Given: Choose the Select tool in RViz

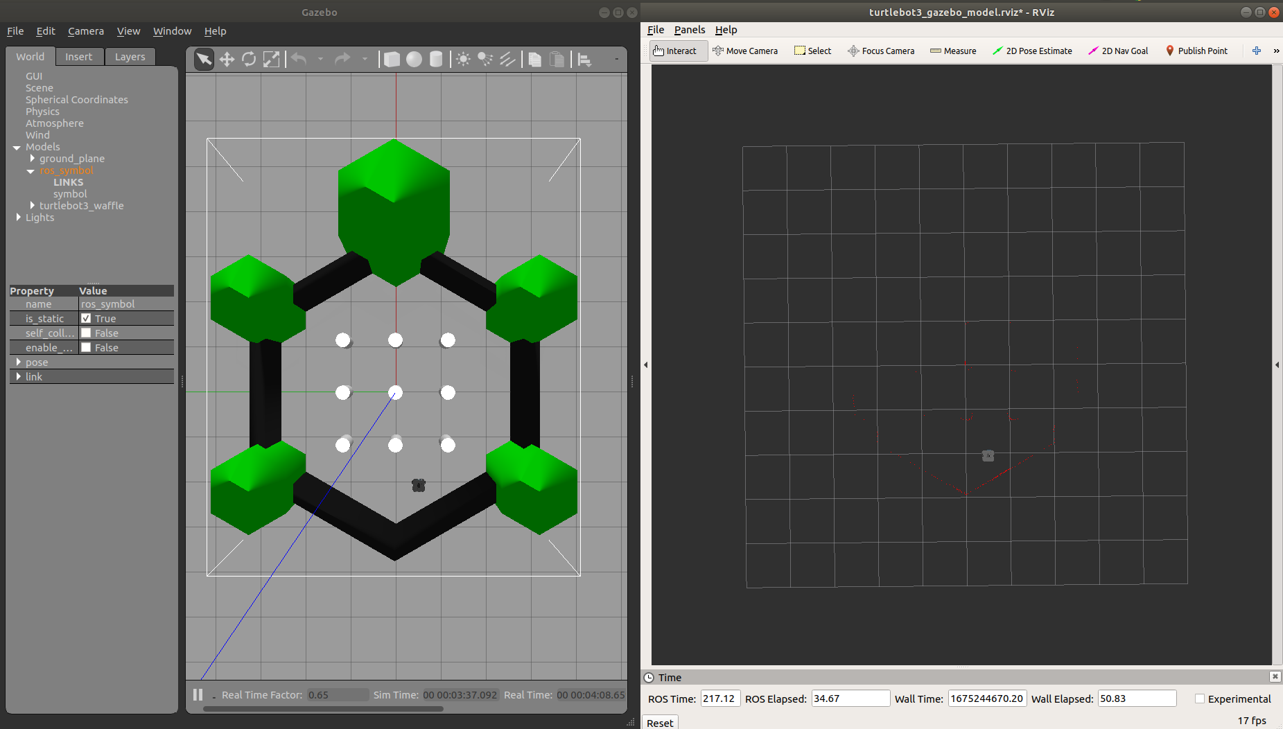Looking at the screenshot, I should coord(812,51).
